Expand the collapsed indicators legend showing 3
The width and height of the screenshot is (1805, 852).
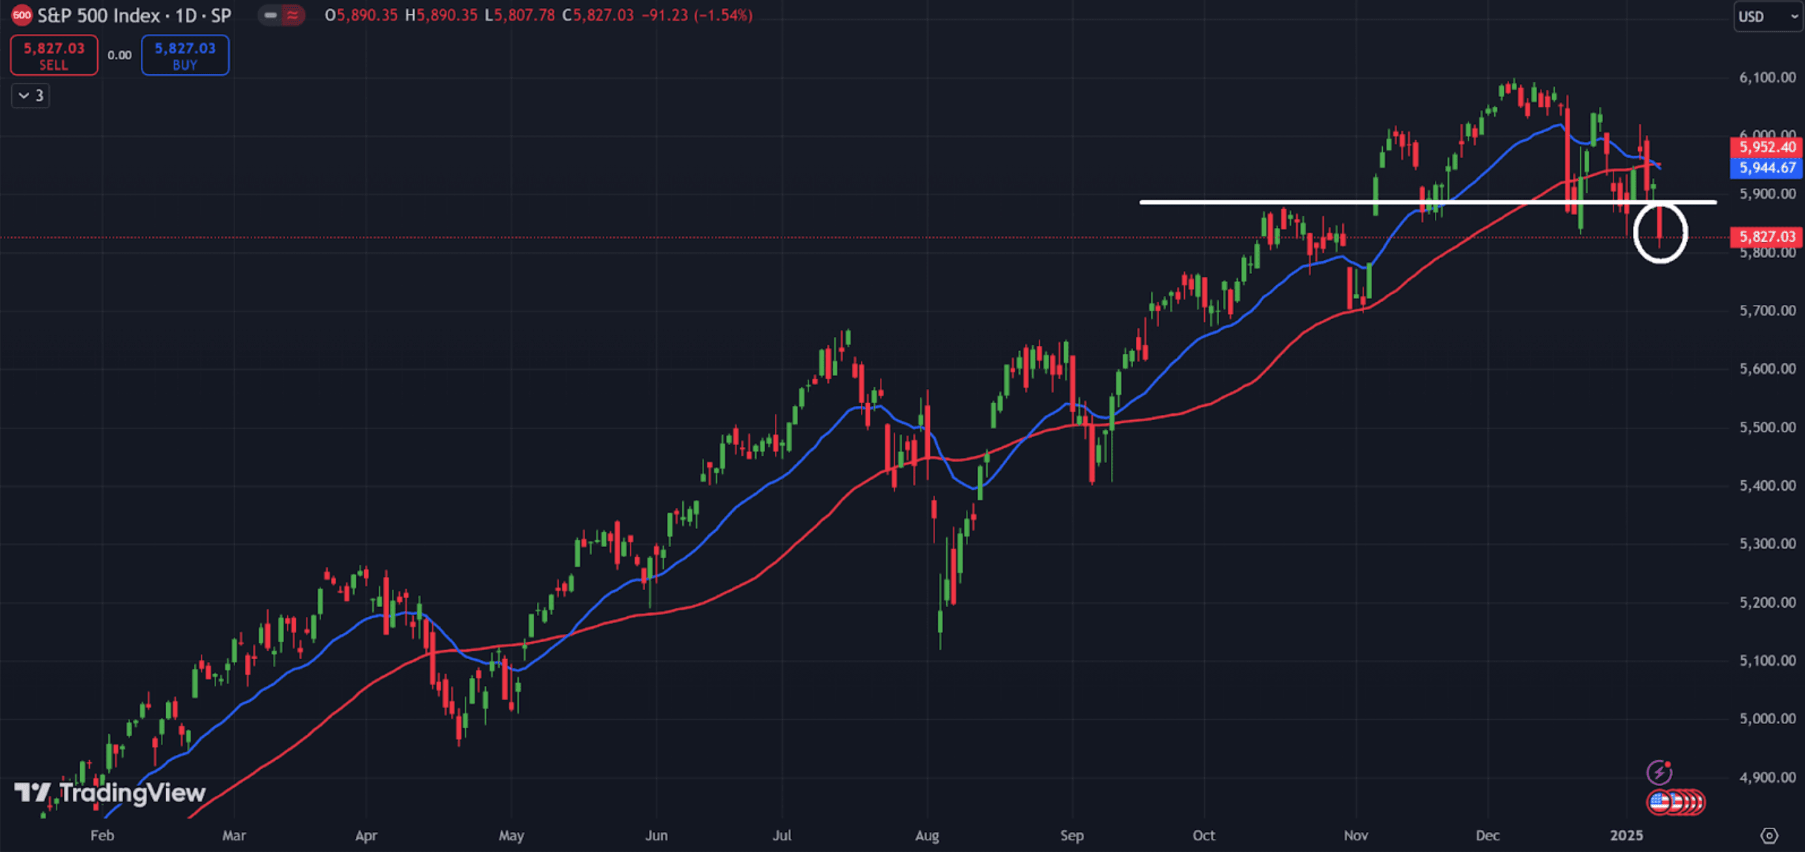[31, 95]
